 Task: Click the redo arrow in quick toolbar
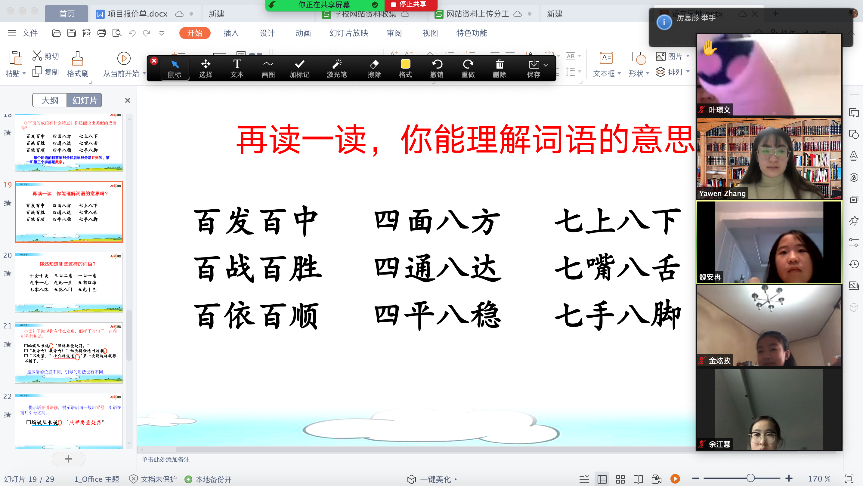tap(147, 33)
